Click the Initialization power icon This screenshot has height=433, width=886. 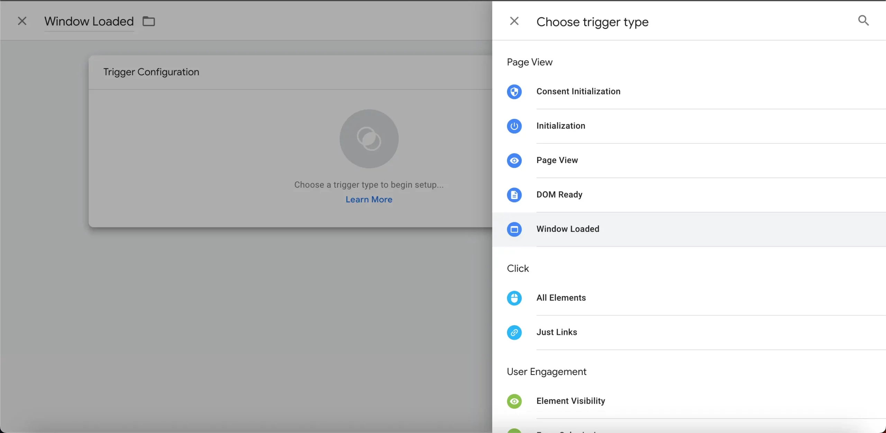coord(514,126)
